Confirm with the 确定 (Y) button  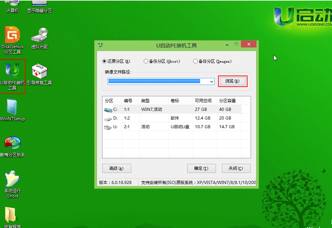point(201,168)
